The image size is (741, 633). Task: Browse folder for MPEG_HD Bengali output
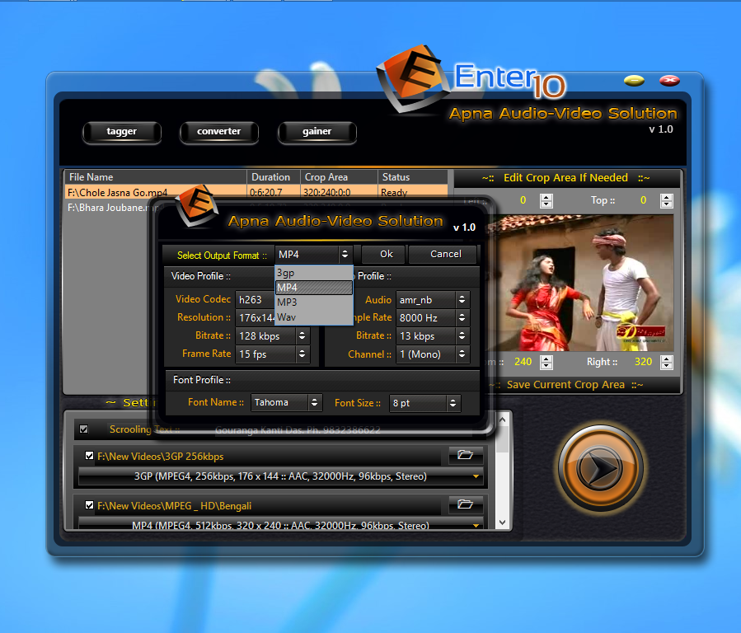click(x=466, y=504)
